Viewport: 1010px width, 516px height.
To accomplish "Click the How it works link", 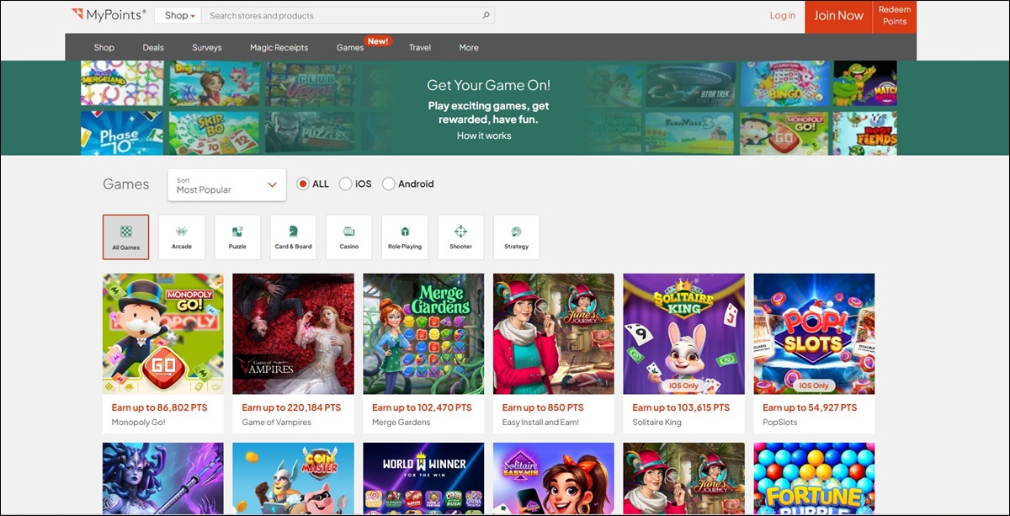I will (484, 136).
